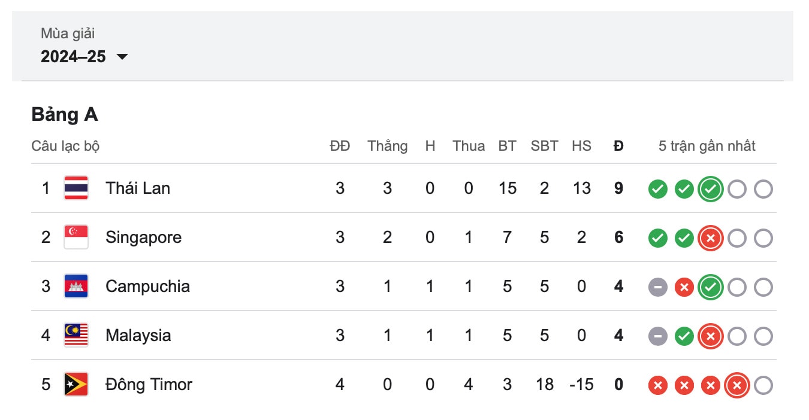
Task: Click the 'Thắng' column header
Action: [387, 146]
